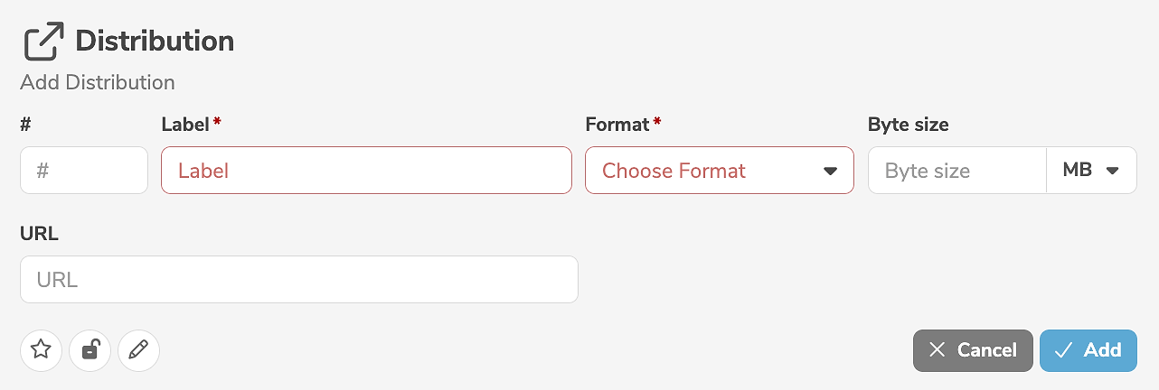Screen dimensions: 1159x390
Task: Click the checkmark icon in Add button
Action: [x=1063, y=350]
